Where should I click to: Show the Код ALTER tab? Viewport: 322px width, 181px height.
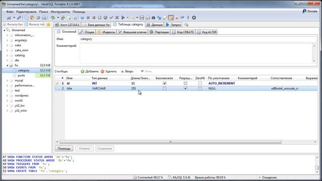(207, 32)
